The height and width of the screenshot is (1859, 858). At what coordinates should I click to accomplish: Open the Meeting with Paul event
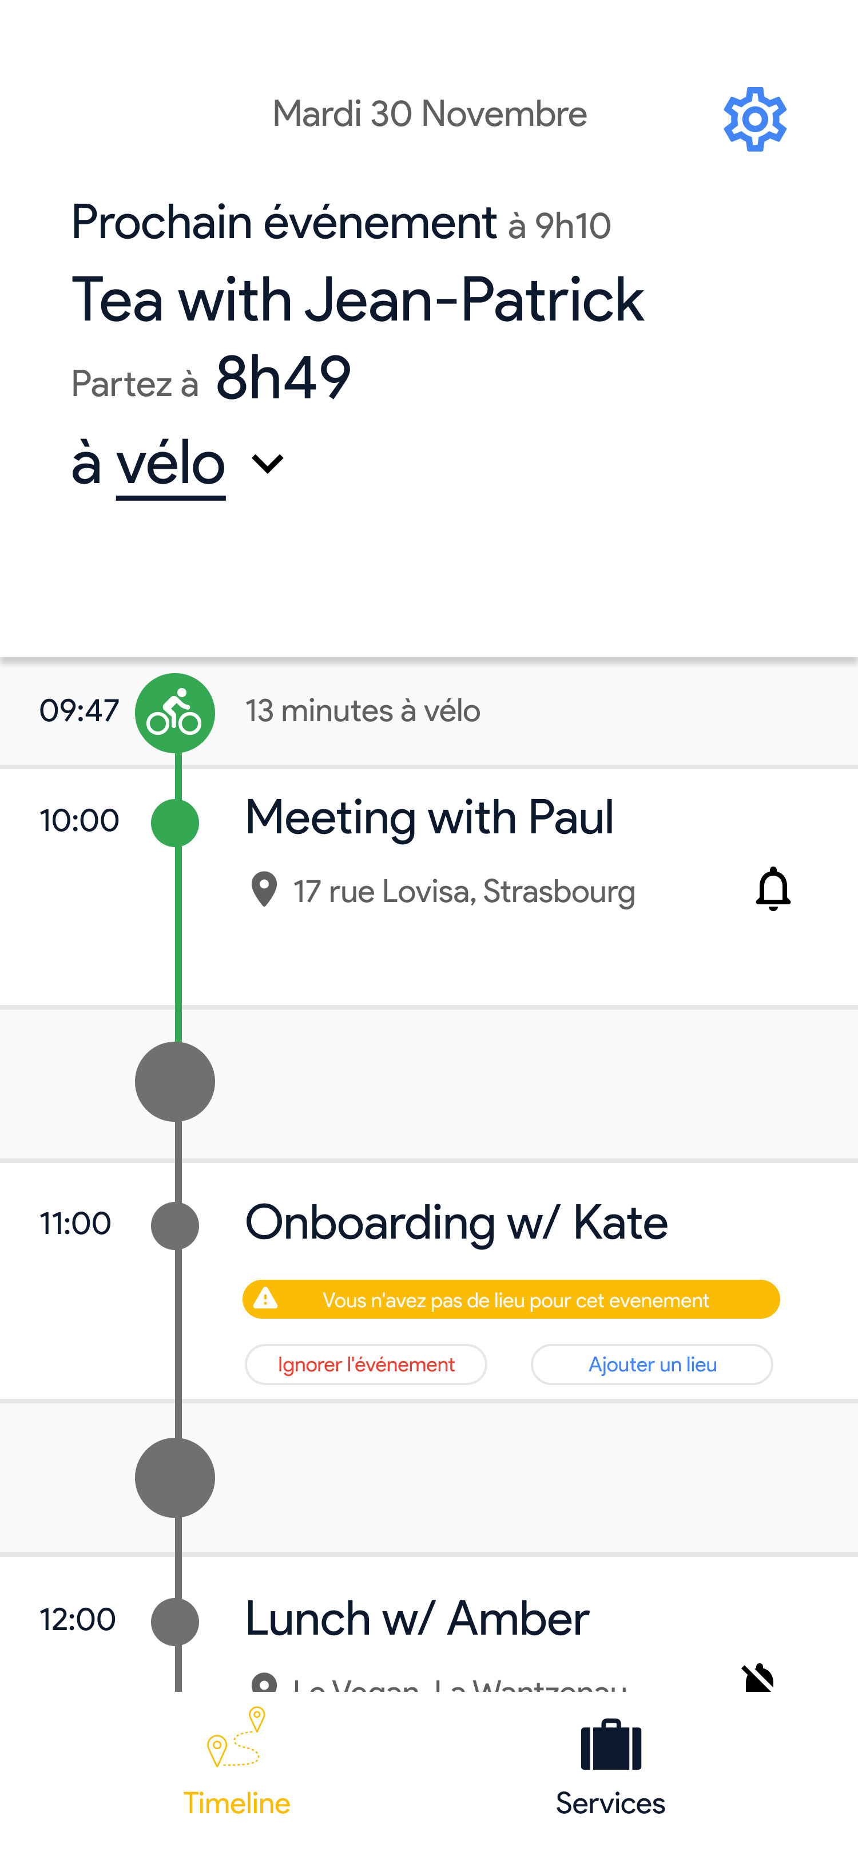pyautogui.click(x=429, y=818)
